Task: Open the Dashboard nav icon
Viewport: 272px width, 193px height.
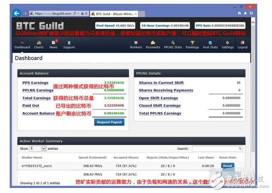Action: coord(22,44)
